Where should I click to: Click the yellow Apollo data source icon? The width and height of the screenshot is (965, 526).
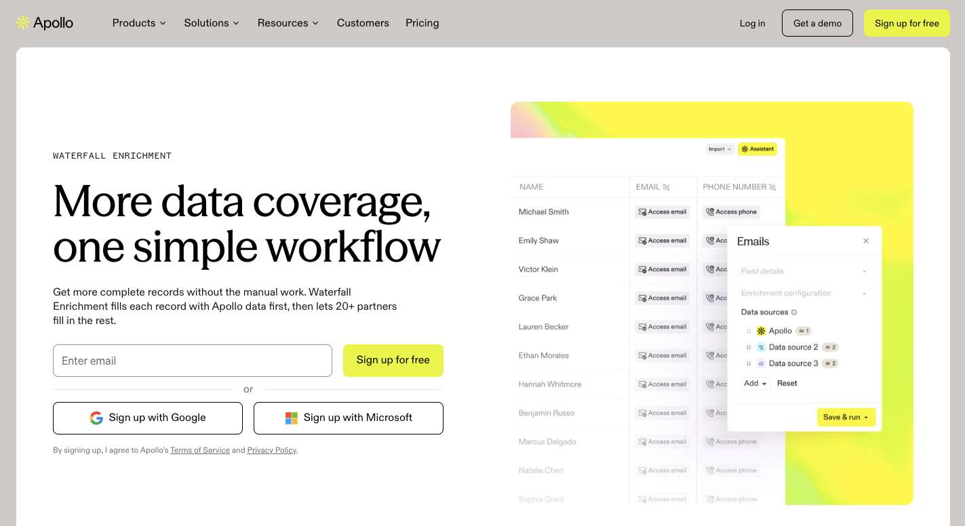761,331
